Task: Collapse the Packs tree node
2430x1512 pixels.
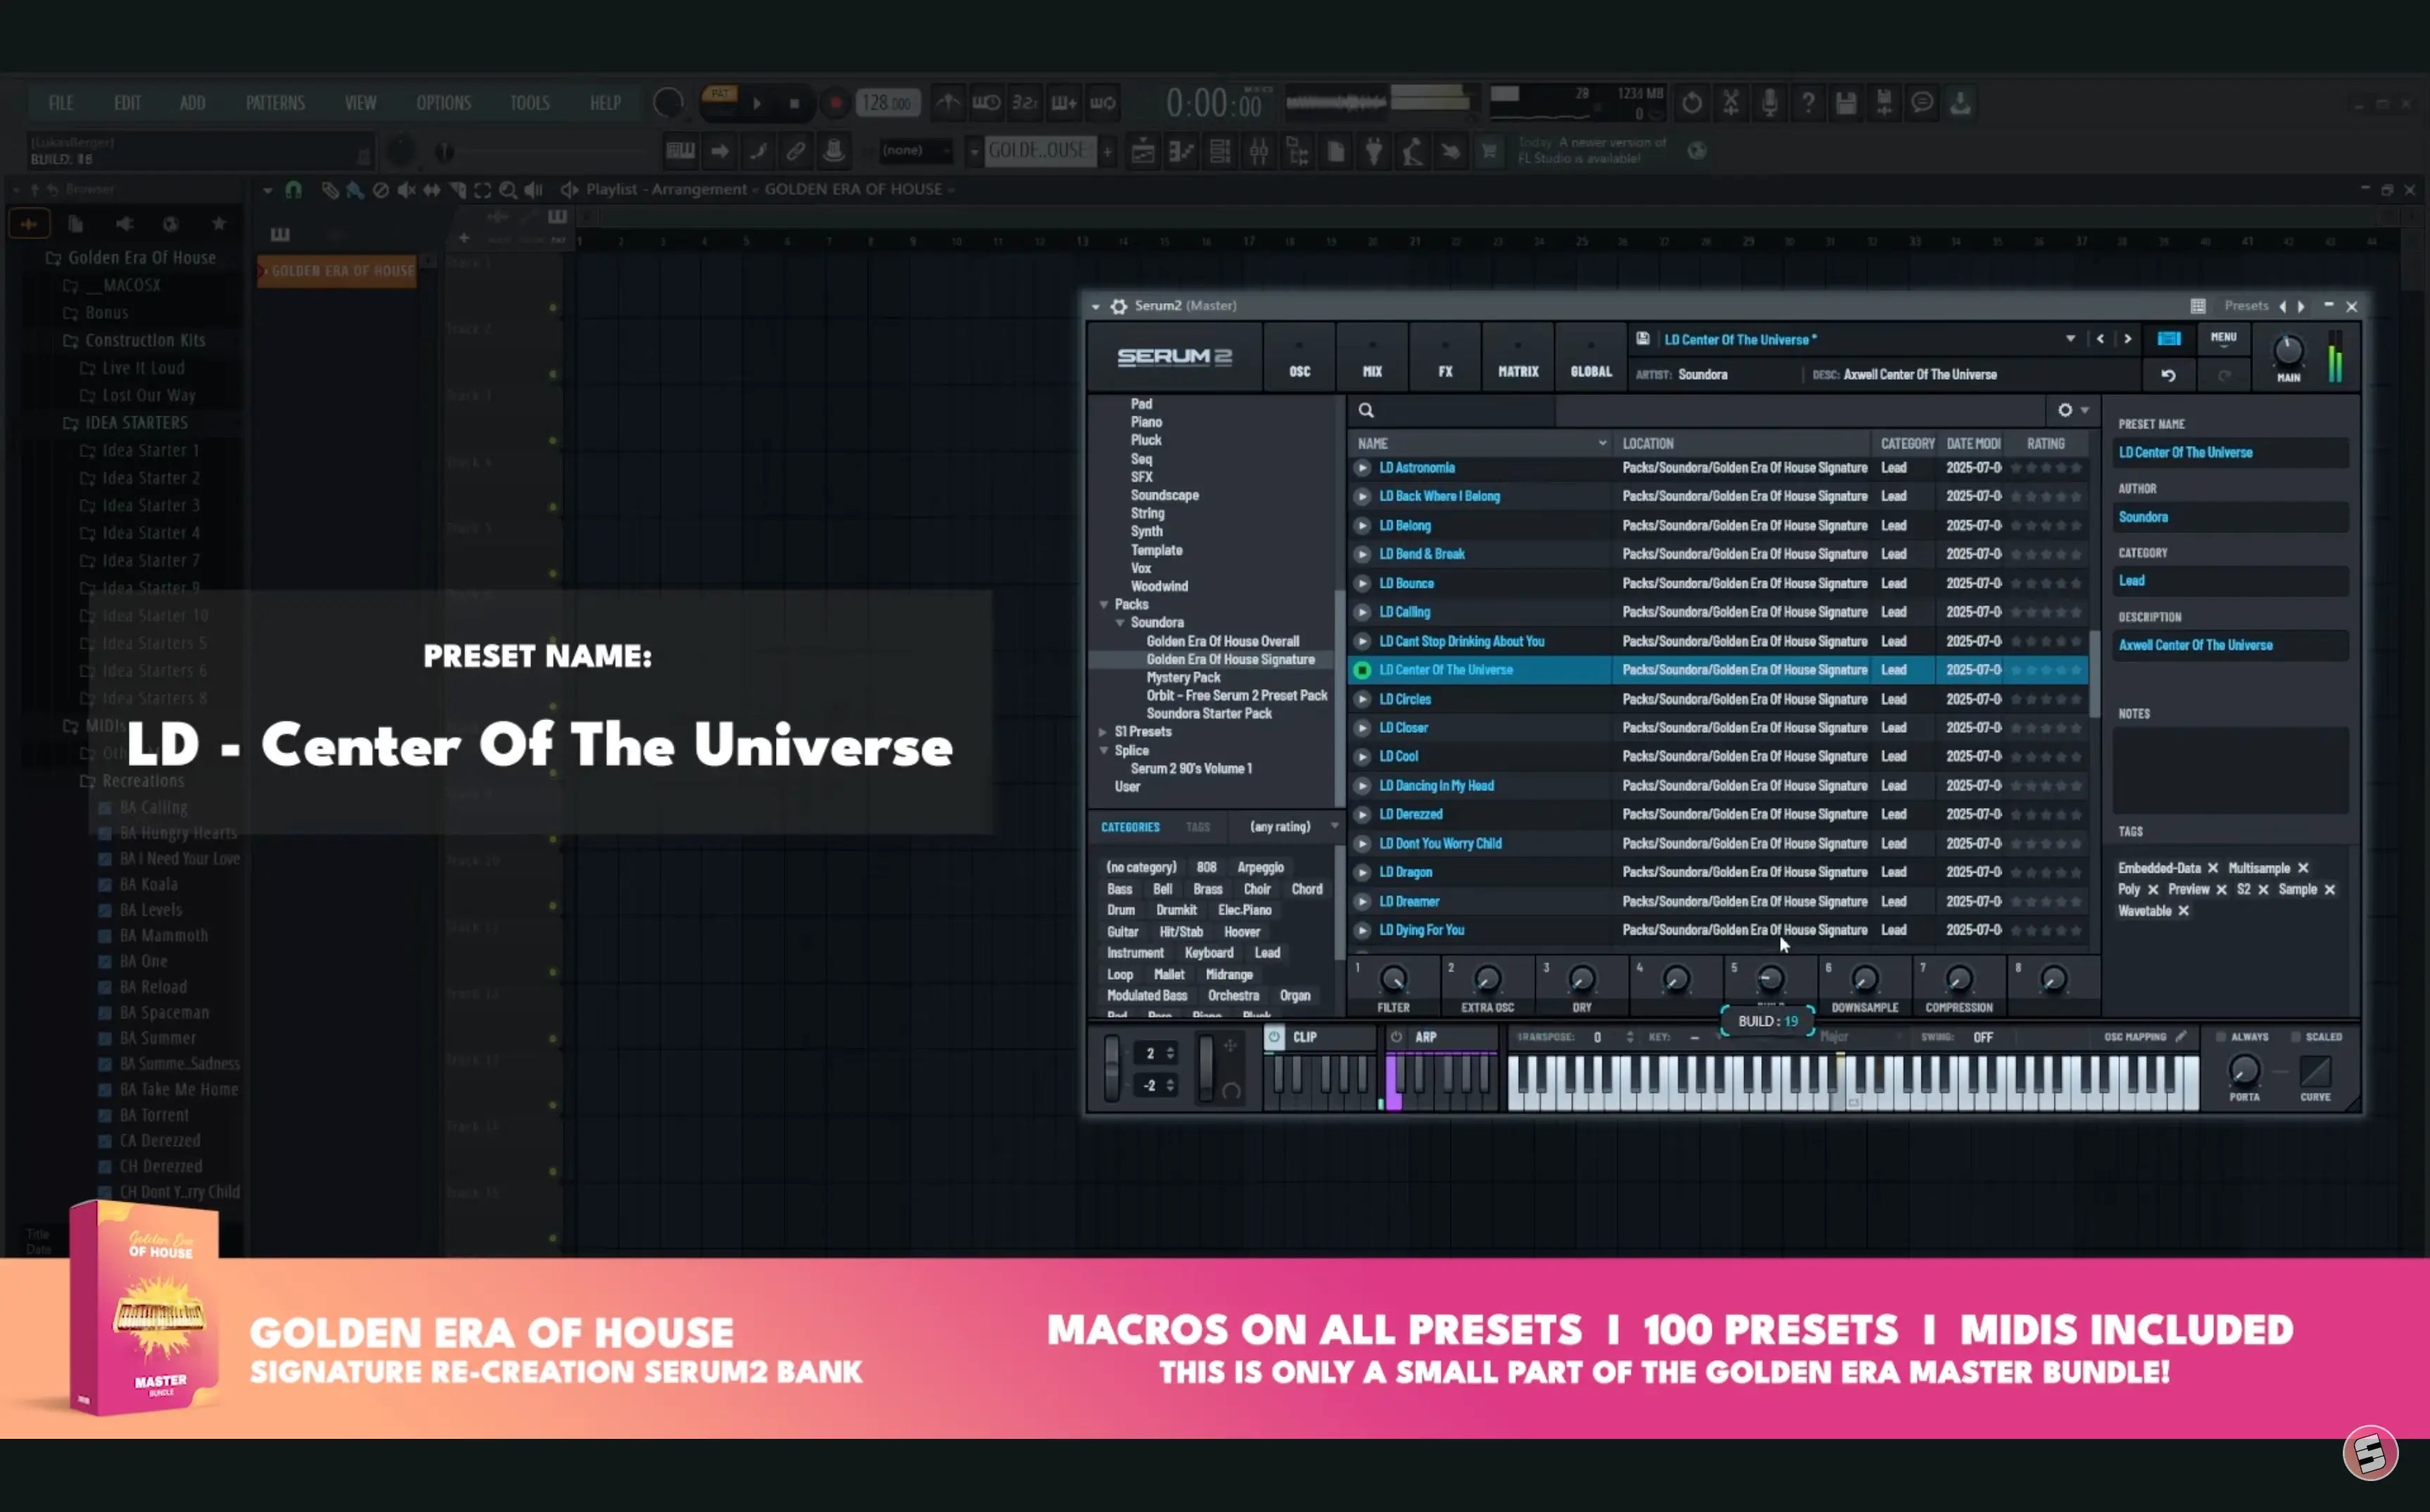Action: pos(1103,604)
